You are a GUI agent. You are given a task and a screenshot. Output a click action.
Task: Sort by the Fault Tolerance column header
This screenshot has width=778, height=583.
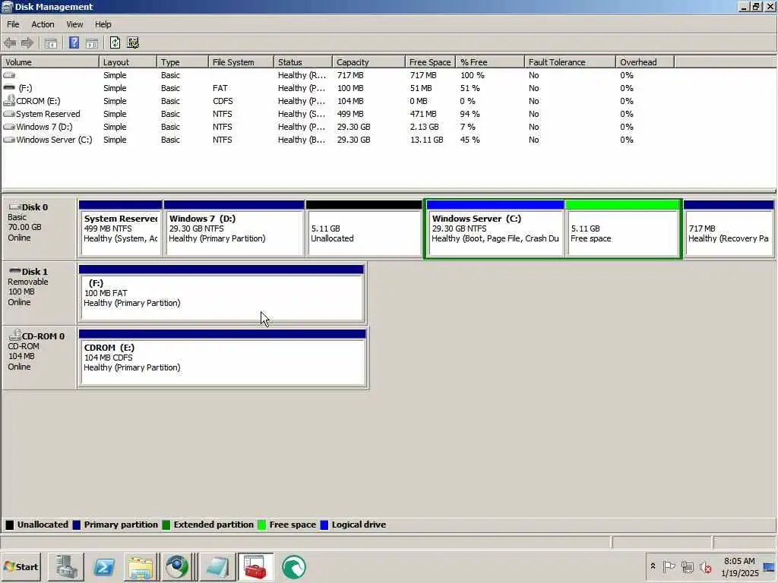(570, 62)
